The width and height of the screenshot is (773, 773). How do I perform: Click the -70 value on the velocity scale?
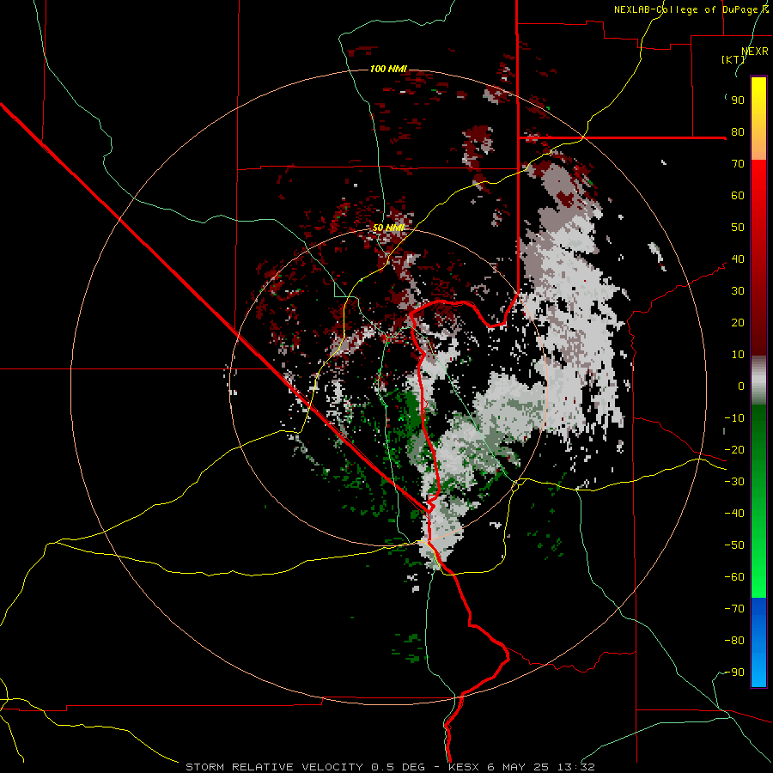pyautogui.click(x=734, y=609)
